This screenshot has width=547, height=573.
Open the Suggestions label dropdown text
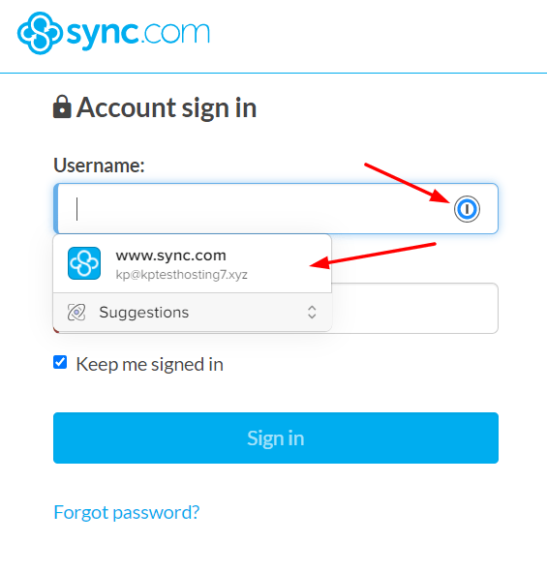143,313
